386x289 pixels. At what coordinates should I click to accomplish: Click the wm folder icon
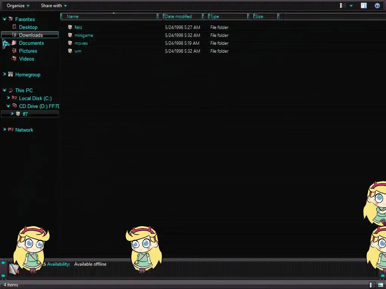pyautogui.click(x=70, y=51)
